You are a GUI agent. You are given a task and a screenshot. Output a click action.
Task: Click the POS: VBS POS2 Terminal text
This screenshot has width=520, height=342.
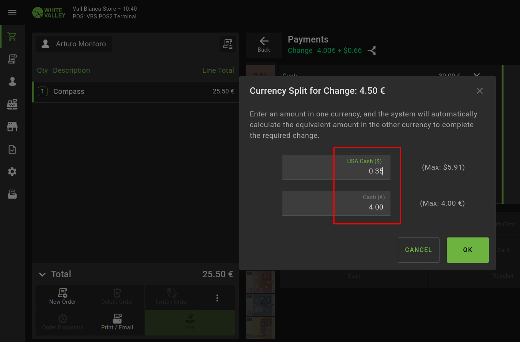pyautogui.click(x=105, y=16)
